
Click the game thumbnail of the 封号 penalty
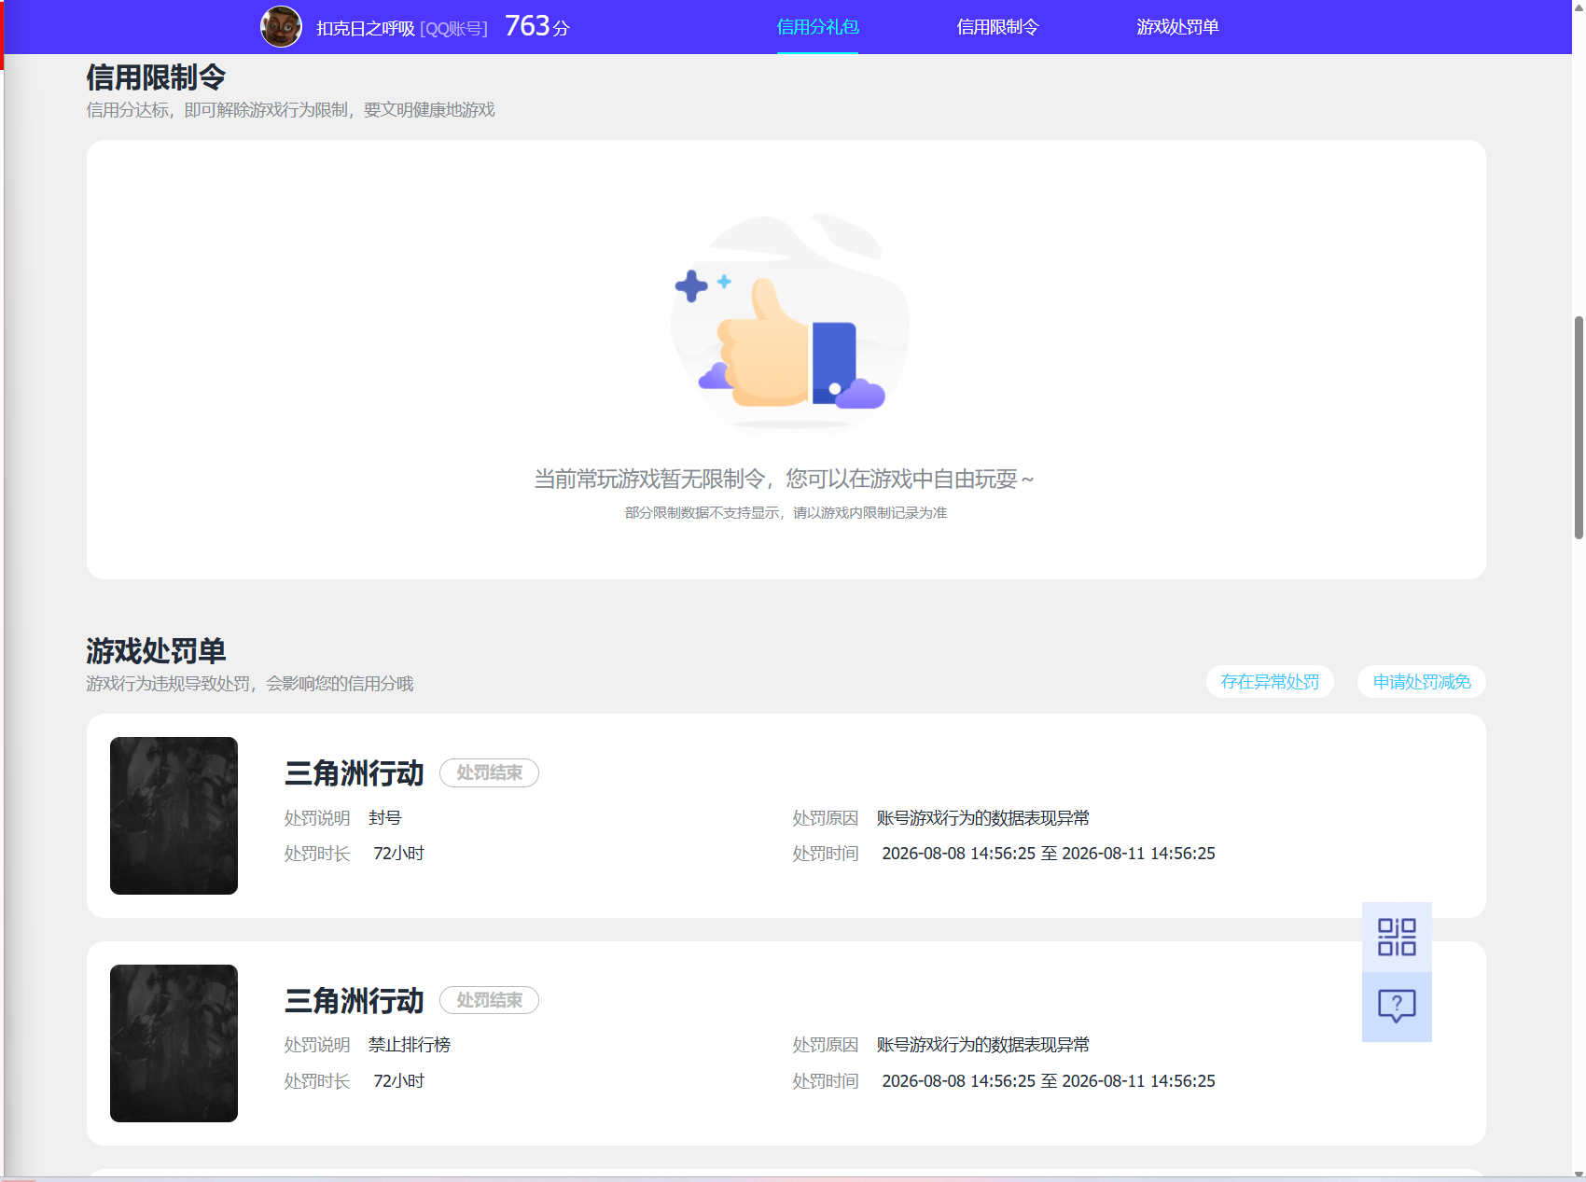click(174, 815)
